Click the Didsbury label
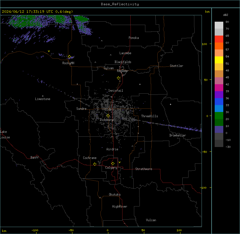Screen dimensions: 240x234 click(x=106, y=120)
